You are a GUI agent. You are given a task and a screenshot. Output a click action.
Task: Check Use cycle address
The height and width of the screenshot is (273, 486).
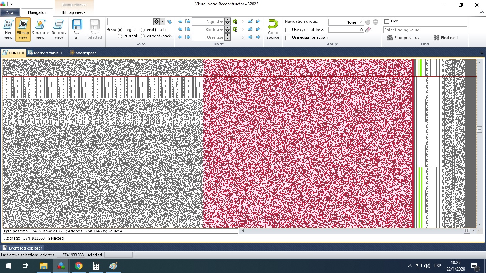pos(288,30)
